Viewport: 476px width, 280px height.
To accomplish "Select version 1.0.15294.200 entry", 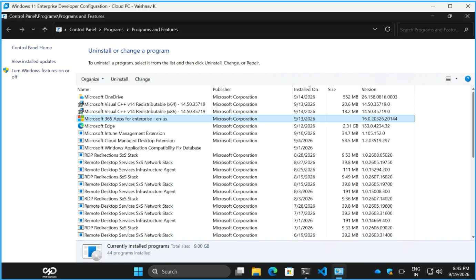I will [245, 169].
